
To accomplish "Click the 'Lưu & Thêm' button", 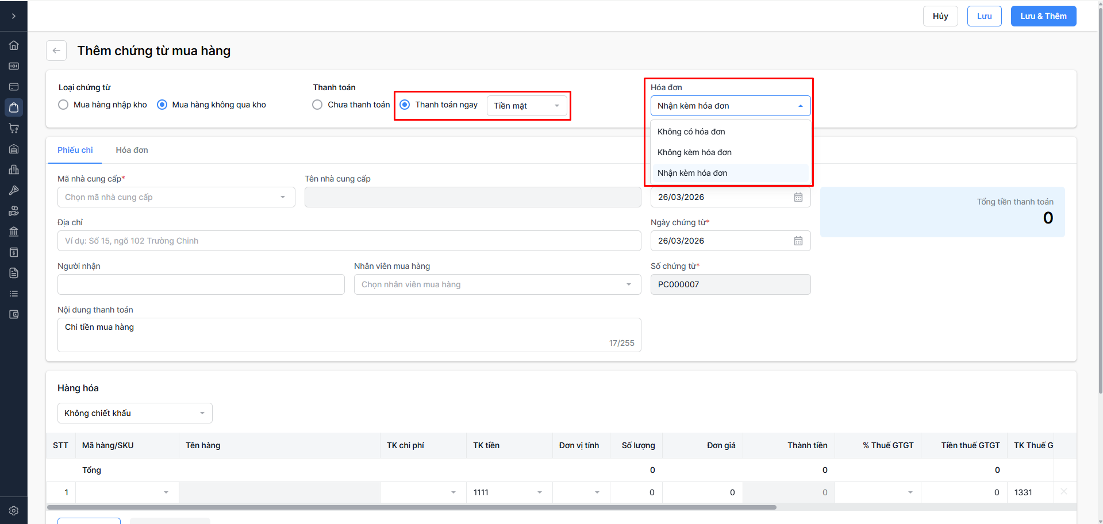I will click(1043, 16).
